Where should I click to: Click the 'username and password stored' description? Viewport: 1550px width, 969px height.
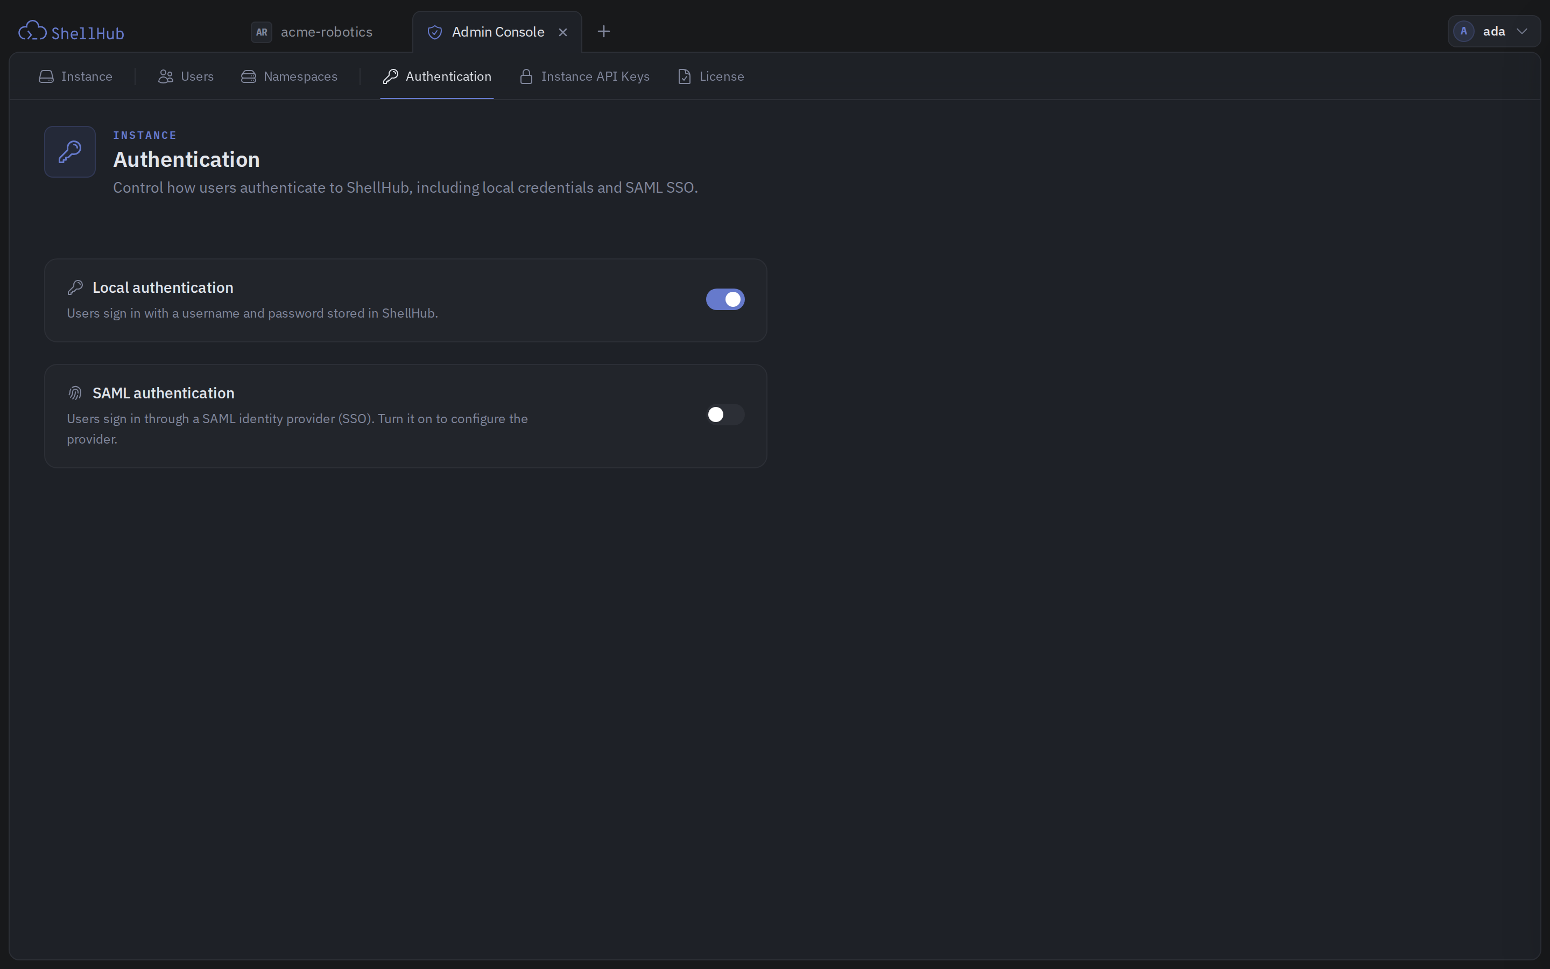click(252, 313)
